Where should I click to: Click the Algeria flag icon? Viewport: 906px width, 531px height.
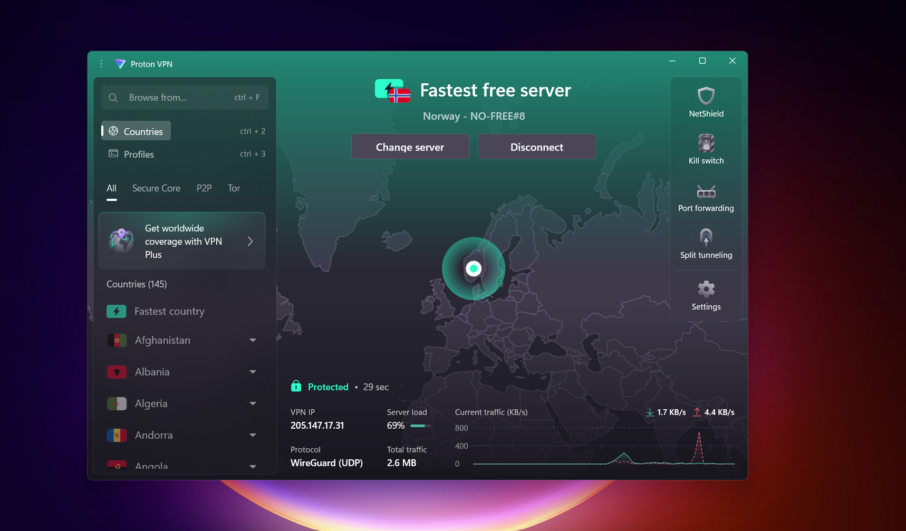(117, 404)
